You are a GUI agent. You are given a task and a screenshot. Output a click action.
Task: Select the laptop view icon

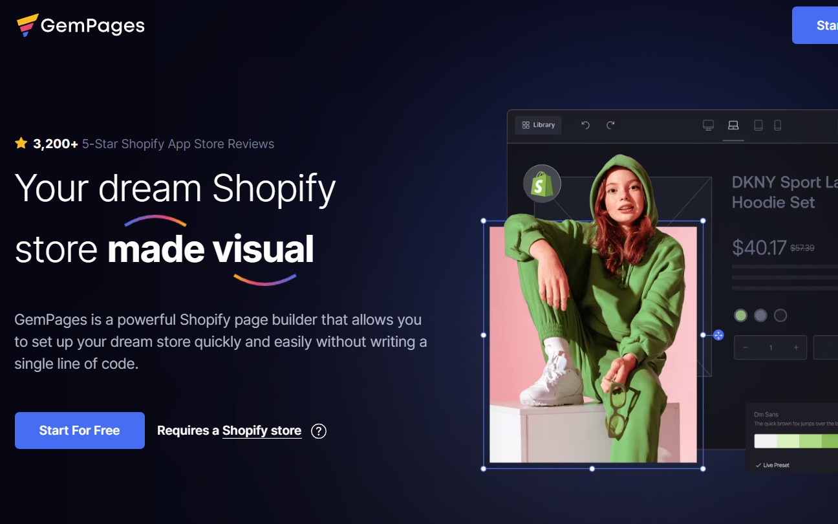pyautogui.click(x=733, y=125)
